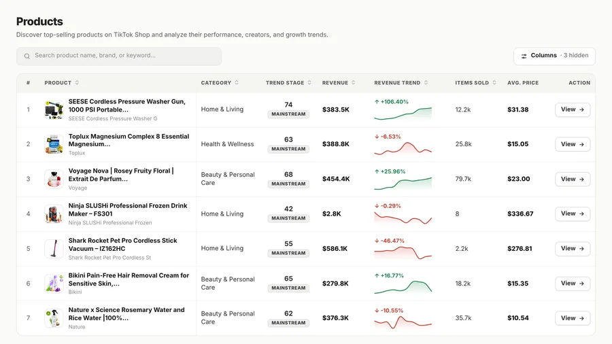Click the Avg. Price column header
The image size is (612, 344).
pos(523,83)
